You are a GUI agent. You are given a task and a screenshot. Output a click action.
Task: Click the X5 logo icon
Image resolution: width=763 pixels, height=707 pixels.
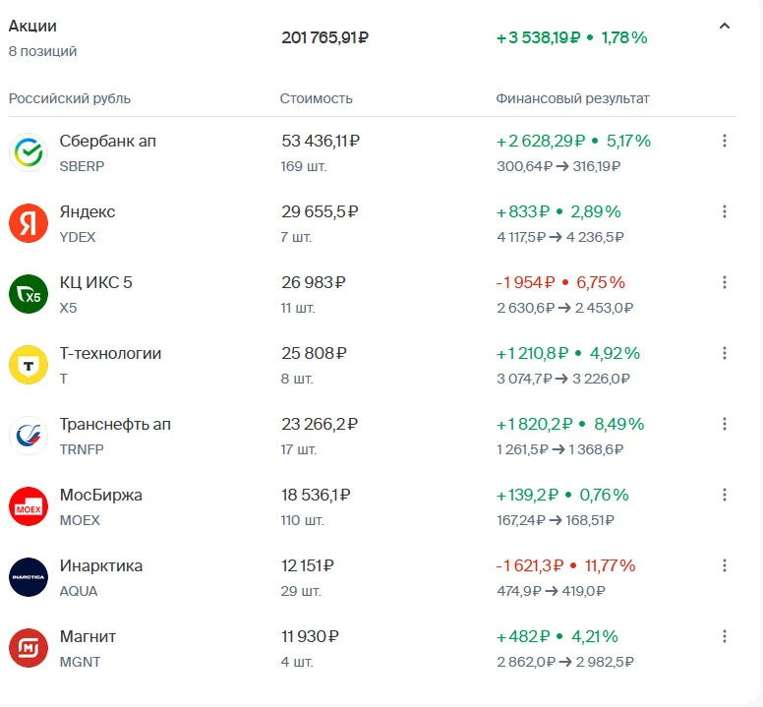tap(29, 294)
